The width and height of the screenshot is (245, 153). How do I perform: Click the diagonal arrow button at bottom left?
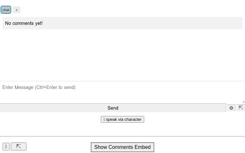[19, 146]
